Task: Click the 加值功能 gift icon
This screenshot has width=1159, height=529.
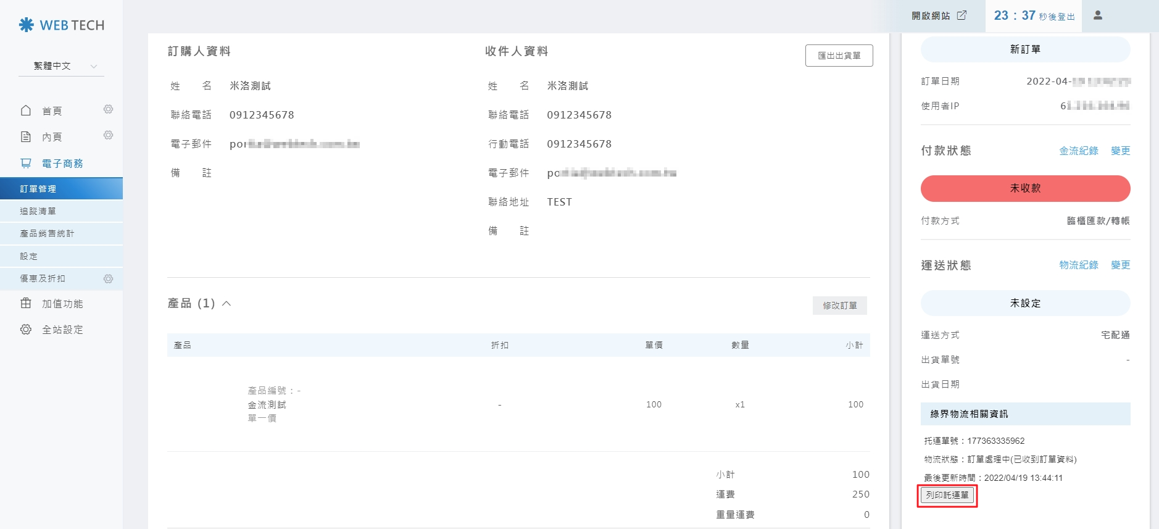Action: [x=26, y=304]
